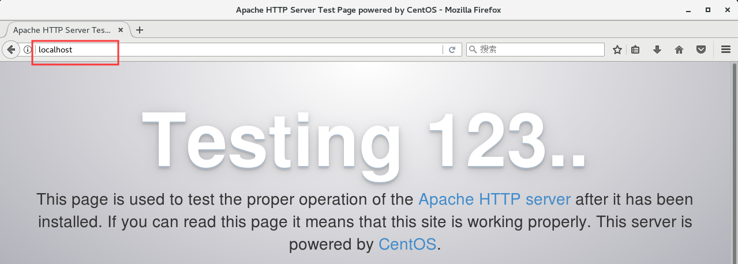Show bookmarks list icon
The height and width of the screenshot is (264, 738).
[x=635, y=50]
